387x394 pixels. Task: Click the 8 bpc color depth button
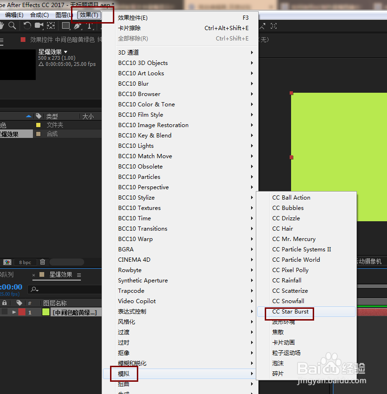tap(25, 262)
